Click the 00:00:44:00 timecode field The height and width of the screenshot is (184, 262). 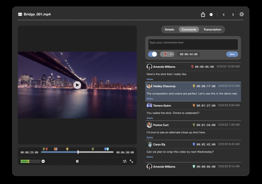pyautogui.click(x=189, y=54)
